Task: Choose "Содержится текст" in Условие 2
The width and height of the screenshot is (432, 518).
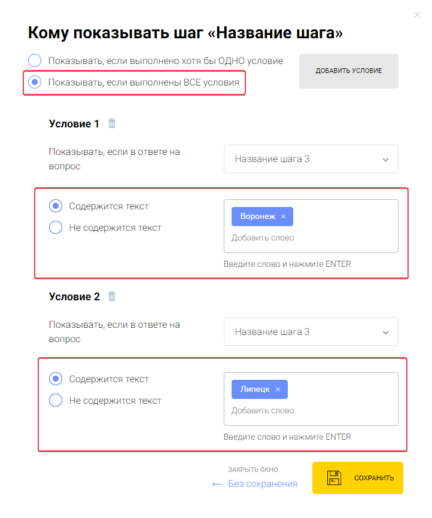Action: [56, 379]
